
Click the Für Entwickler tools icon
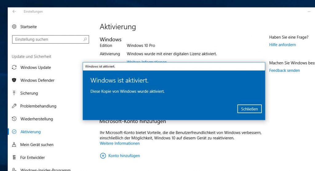[x=14, y=157]
